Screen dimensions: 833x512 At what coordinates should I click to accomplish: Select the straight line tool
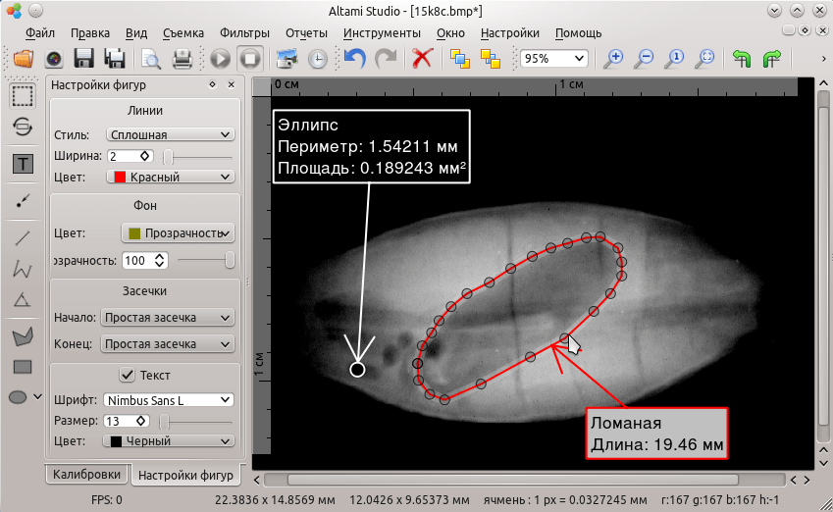23,238
